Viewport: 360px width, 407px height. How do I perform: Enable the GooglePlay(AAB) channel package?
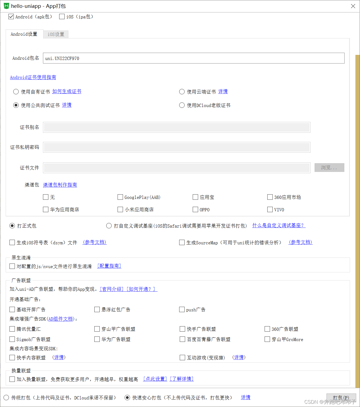[x=120, y=197]
